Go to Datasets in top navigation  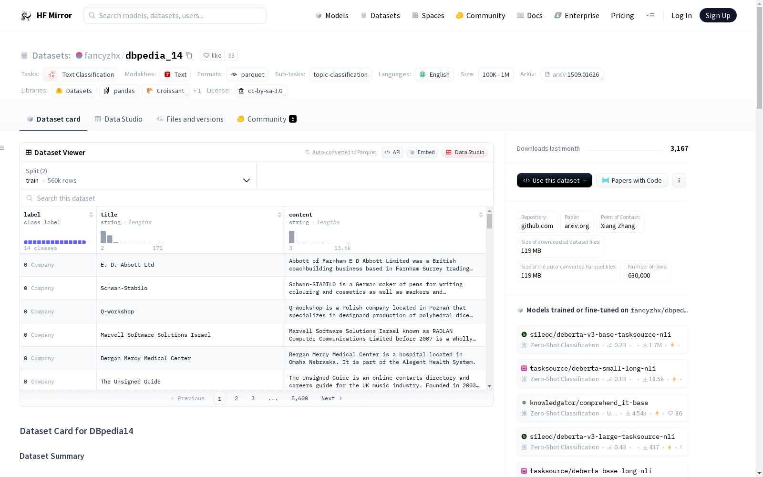pyautogui.click(x=380, y=16)
